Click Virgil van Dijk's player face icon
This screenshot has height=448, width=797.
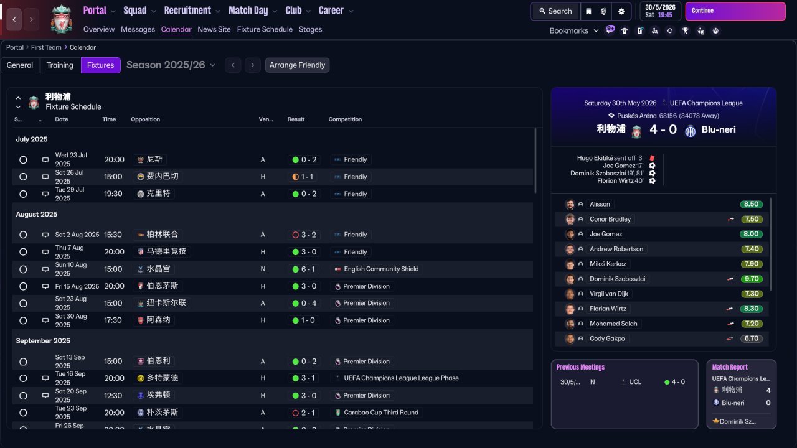[570, 294]
